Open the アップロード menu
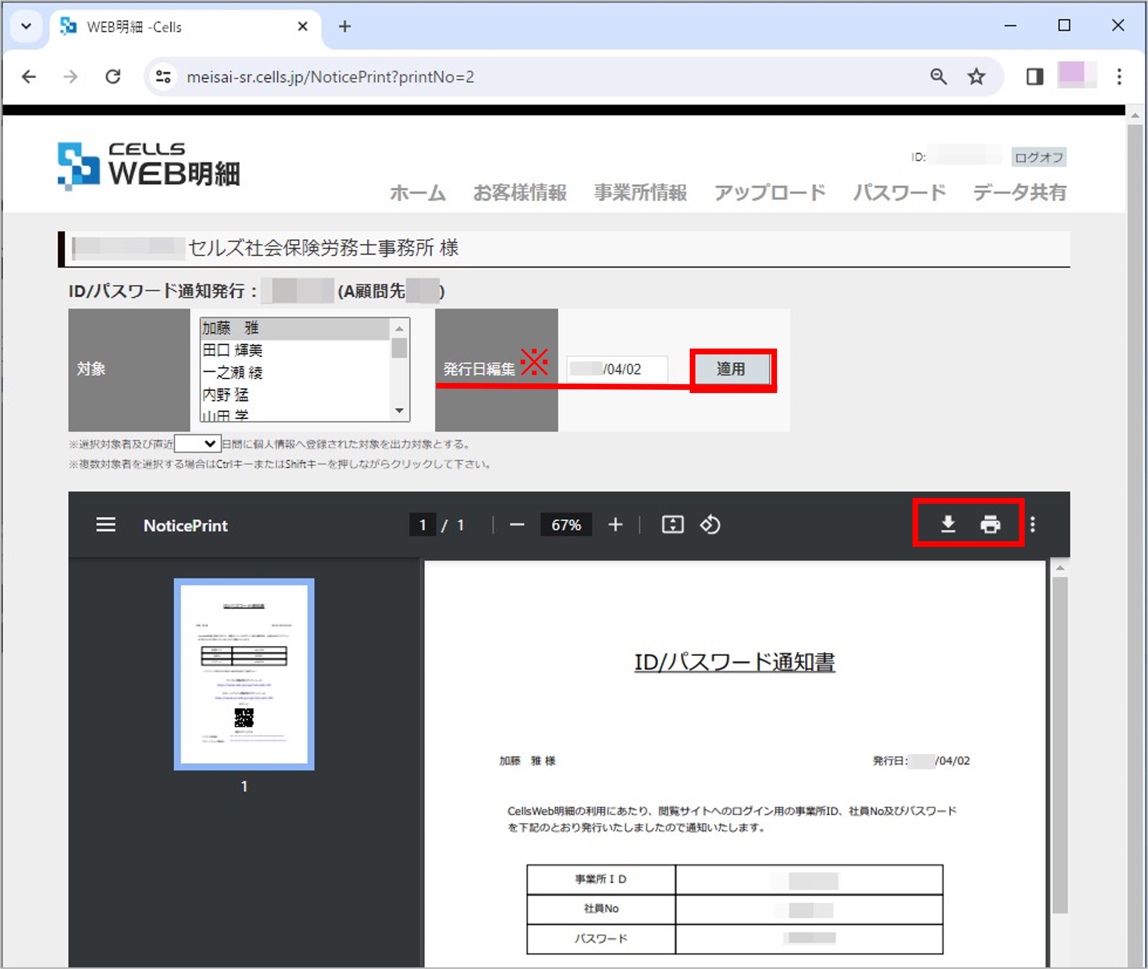This screenshot has width=1148, height=969. (x=770, y=193)
